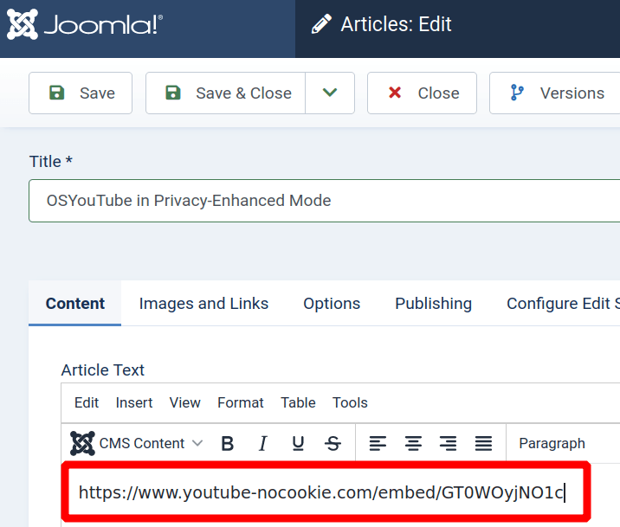
Task: Open the editor View menu
Action: click(x=184, y=402)
